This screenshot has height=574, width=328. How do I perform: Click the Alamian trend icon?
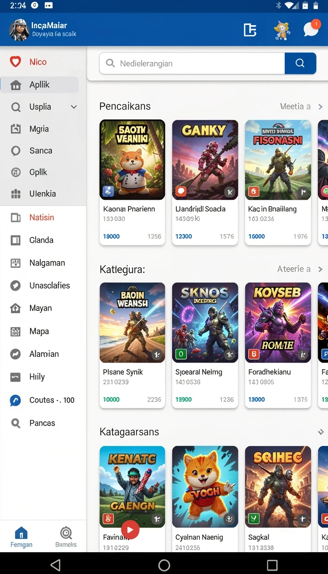16,354
